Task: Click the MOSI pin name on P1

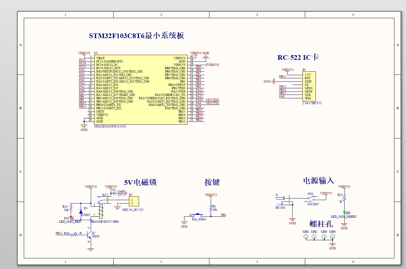Action: (x=308, y=91)
